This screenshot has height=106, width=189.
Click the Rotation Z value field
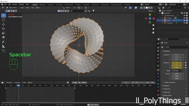point(177,67)
